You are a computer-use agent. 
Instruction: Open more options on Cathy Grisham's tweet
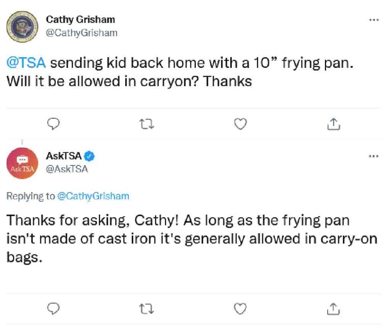tap(374, 20)
